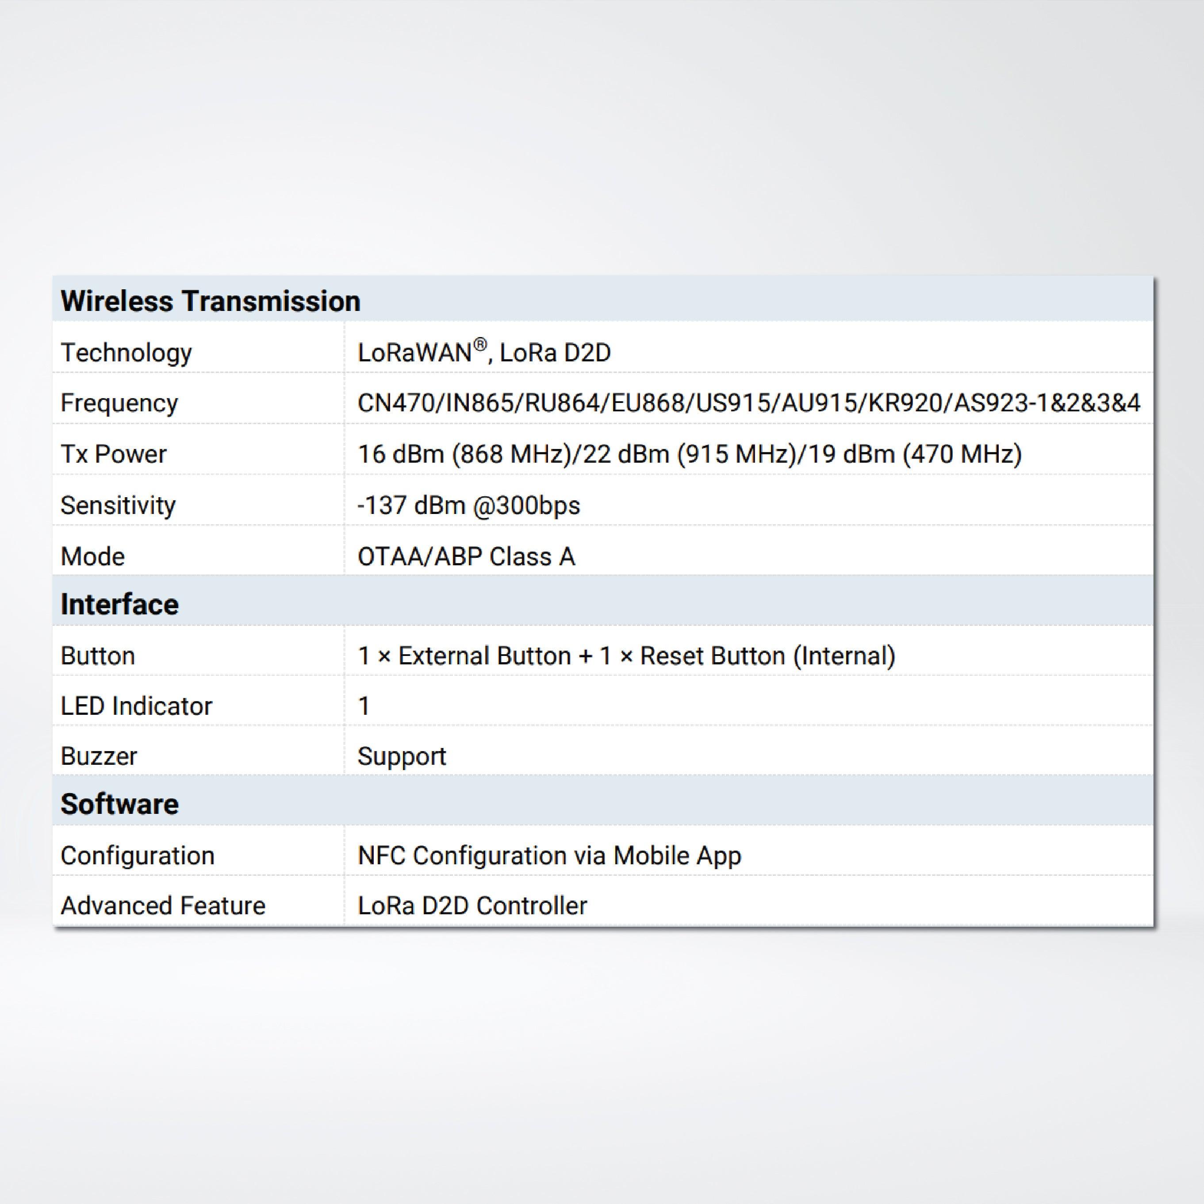This screenshot has height=1204, width=1204.
Task: Click the Software section header
Action: point(119,803)
